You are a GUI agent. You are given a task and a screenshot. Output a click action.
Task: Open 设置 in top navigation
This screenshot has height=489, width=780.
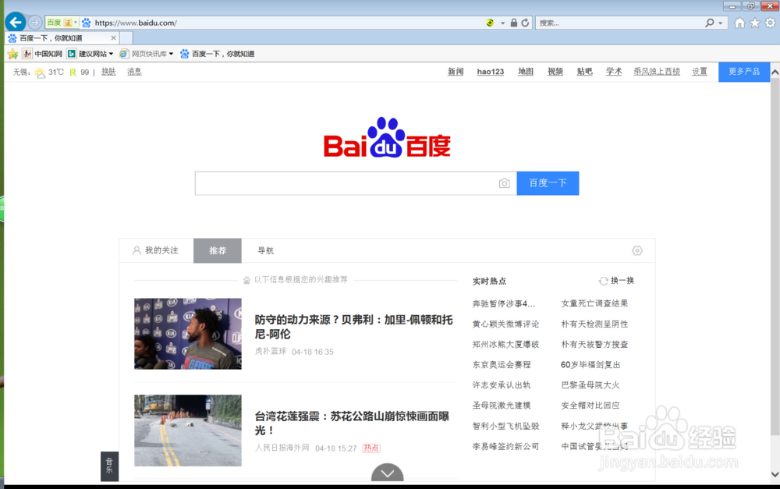(x=700, y=72)
